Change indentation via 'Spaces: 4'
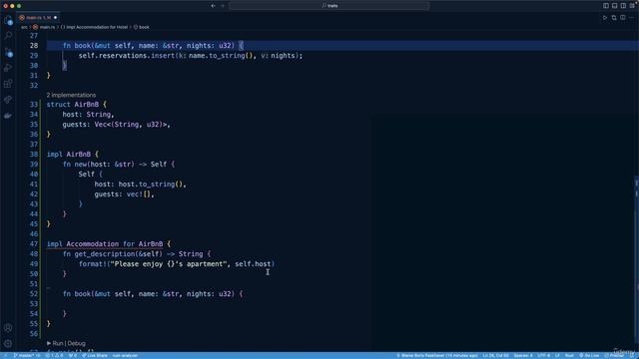Screen dimensions: 639x359 523,355
